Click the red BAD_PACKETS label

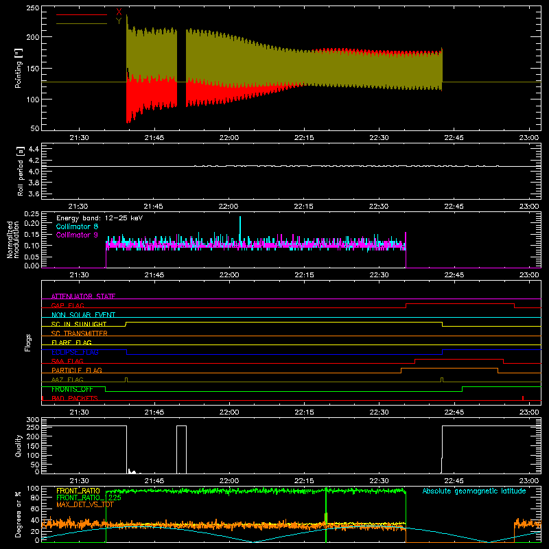pos(75,398)
